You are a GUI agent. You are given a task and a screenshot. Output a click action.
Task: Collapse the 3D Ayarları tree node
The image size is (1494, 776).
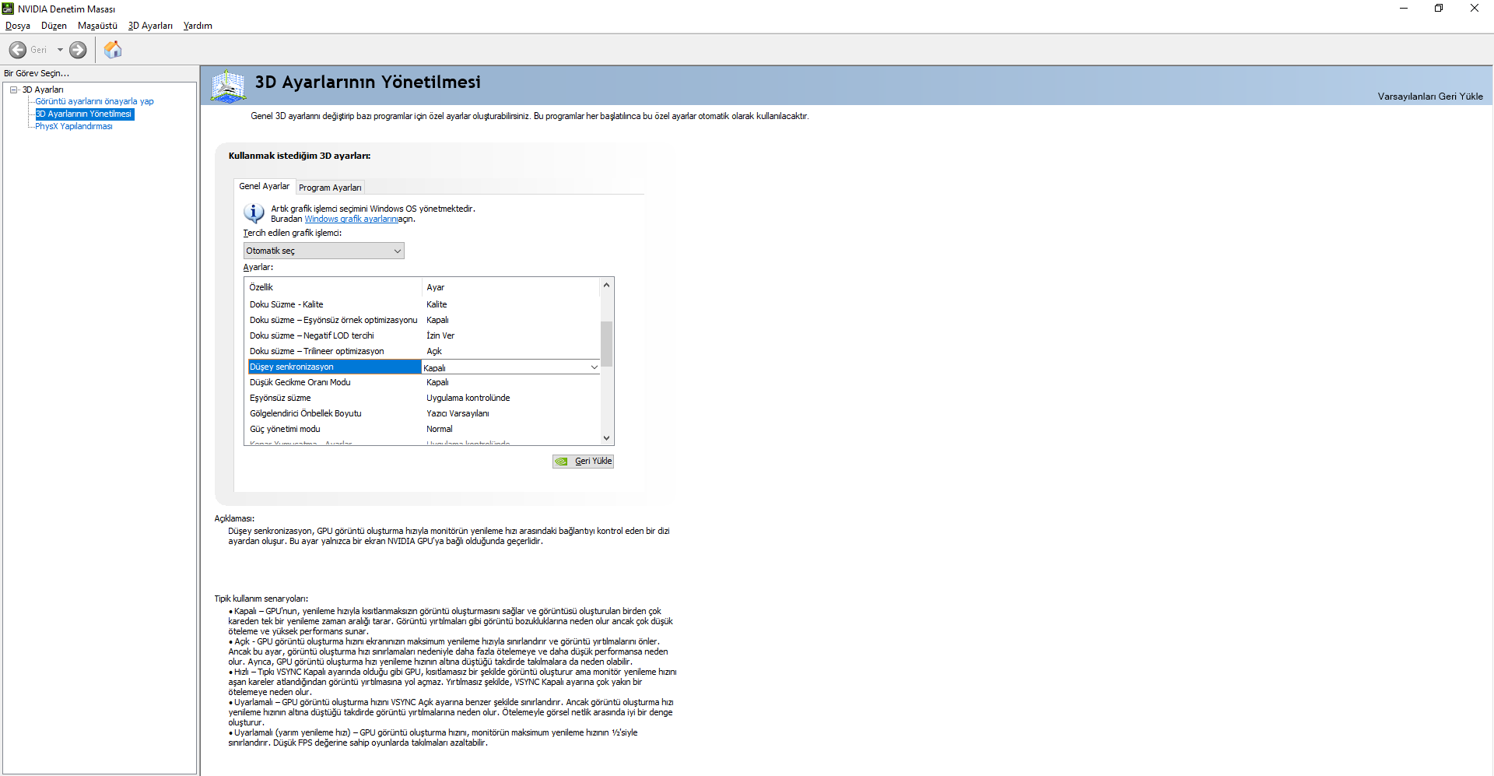(x=14, y=90)
